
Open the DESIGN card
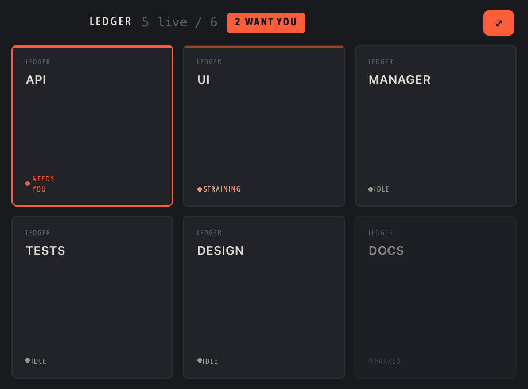(263, 297)
